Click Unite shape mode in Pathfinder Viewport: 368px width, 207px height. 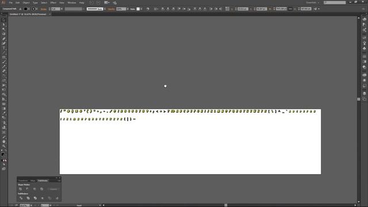click(x=21, y=189)
